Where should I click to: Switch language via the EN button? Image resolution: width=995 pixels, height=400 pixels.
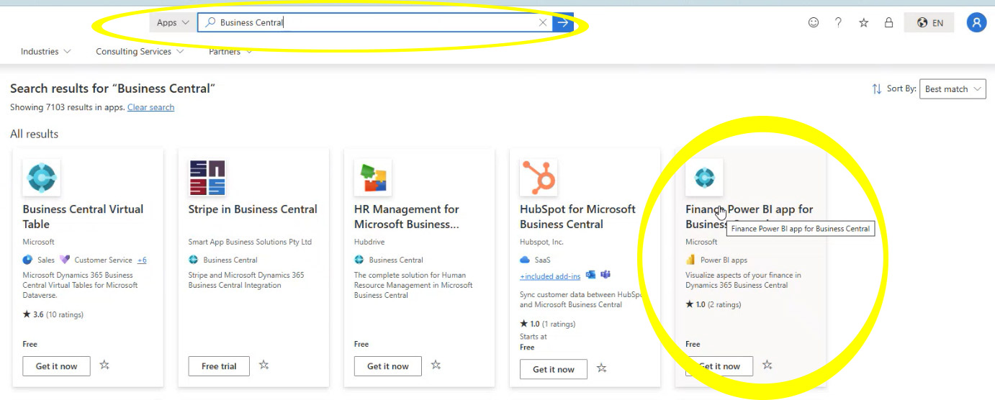tap(929, 22)
